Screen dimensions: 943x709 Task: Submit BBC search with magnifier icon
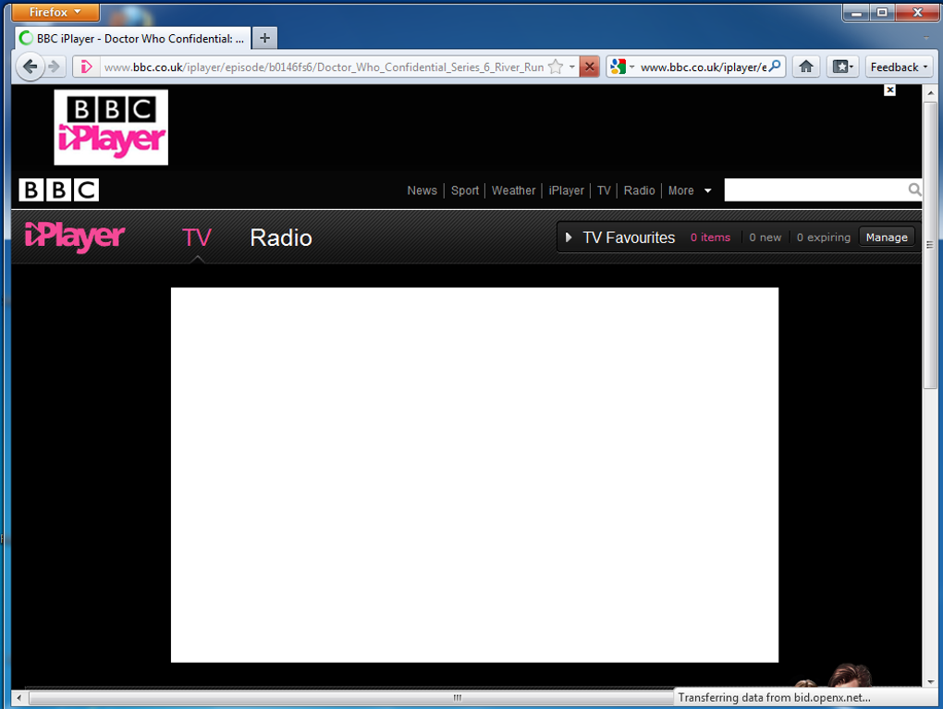(x=914, y=190)
